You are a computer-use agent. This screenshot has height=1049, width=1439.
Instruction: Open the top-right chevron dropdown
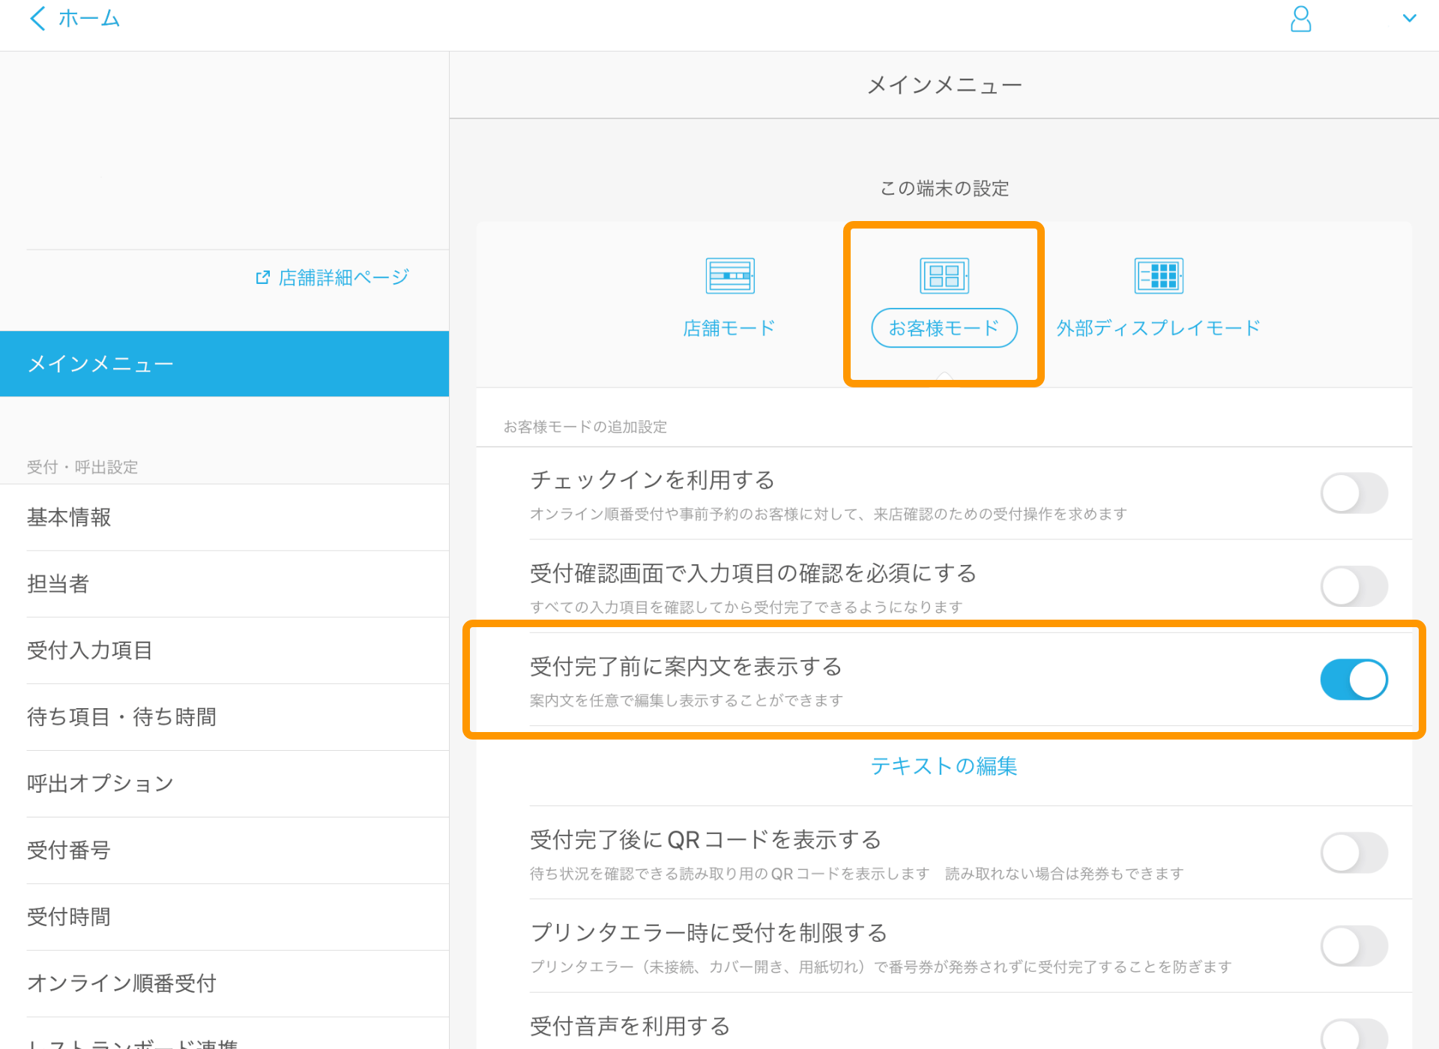point(1409,19)
